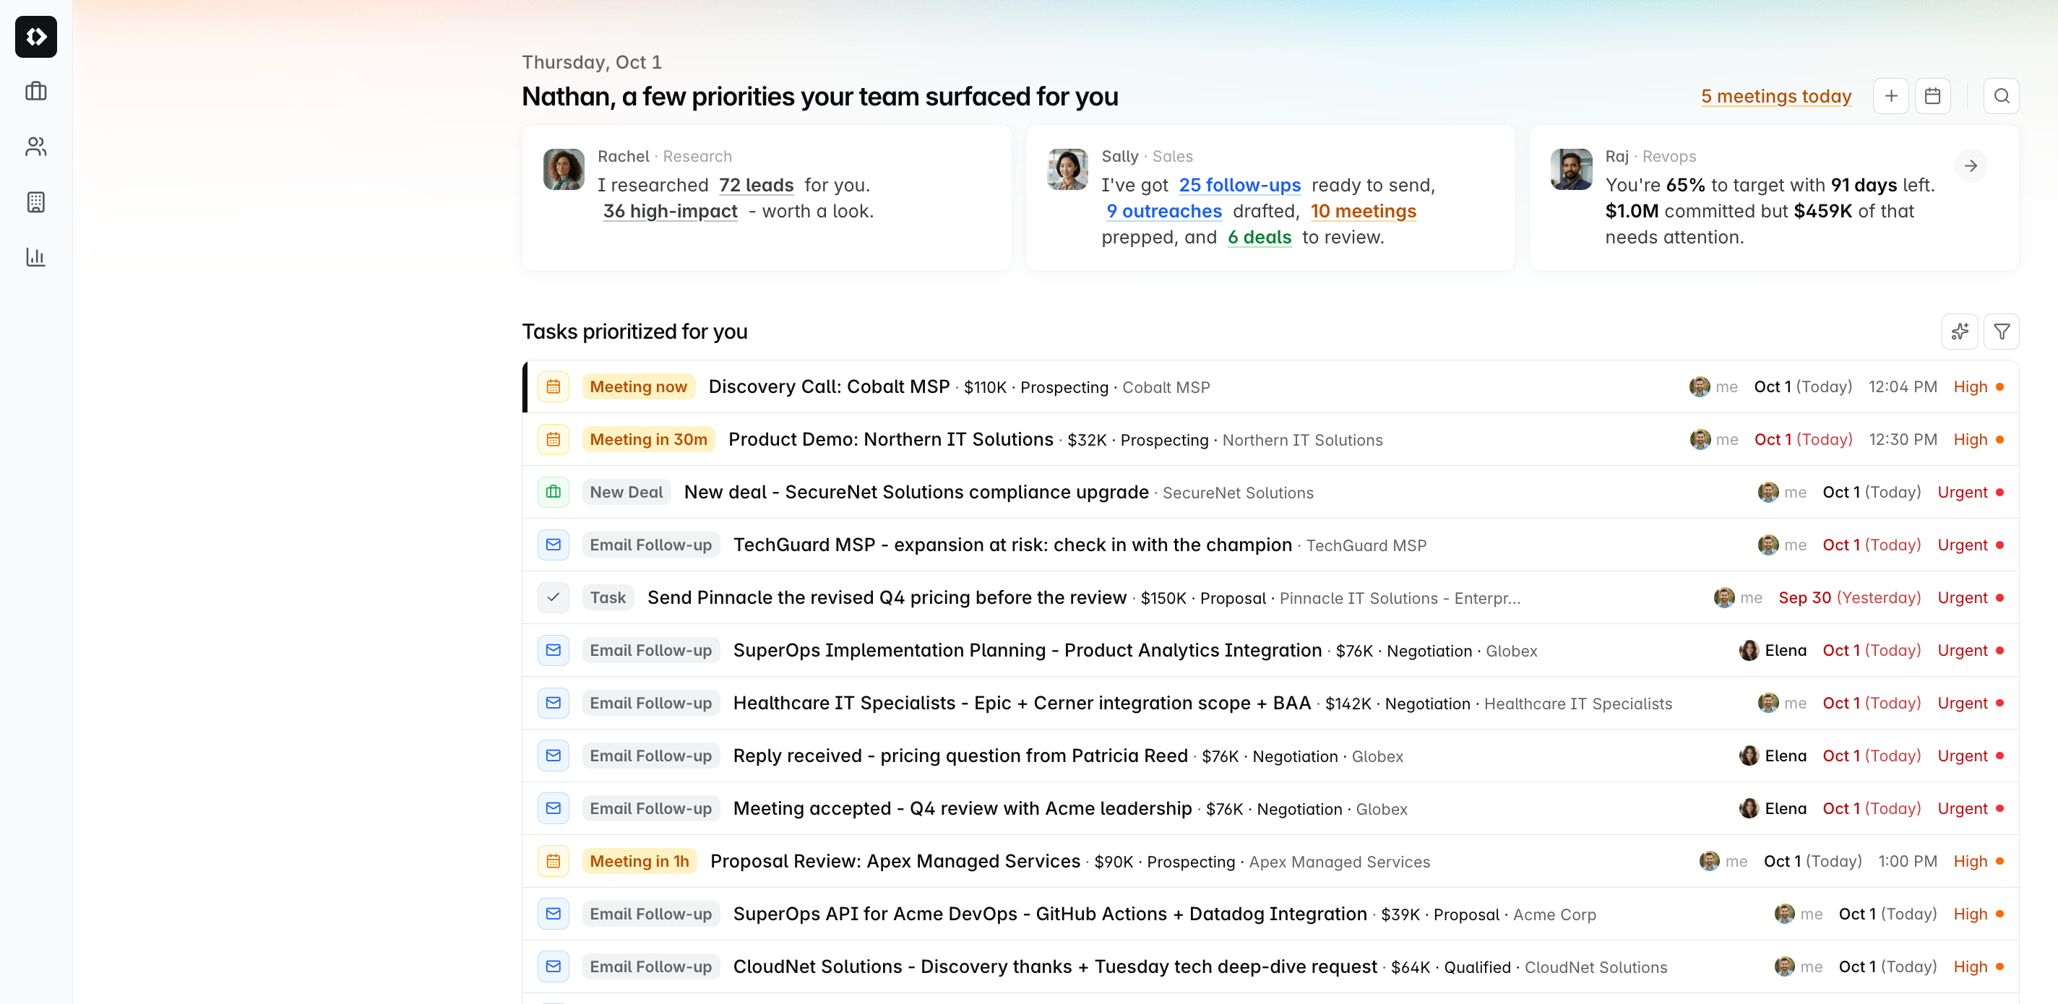Click the Meeting in 30m badge
The width and height of the screenshot is (2058, 1004).
coord(648,439)
